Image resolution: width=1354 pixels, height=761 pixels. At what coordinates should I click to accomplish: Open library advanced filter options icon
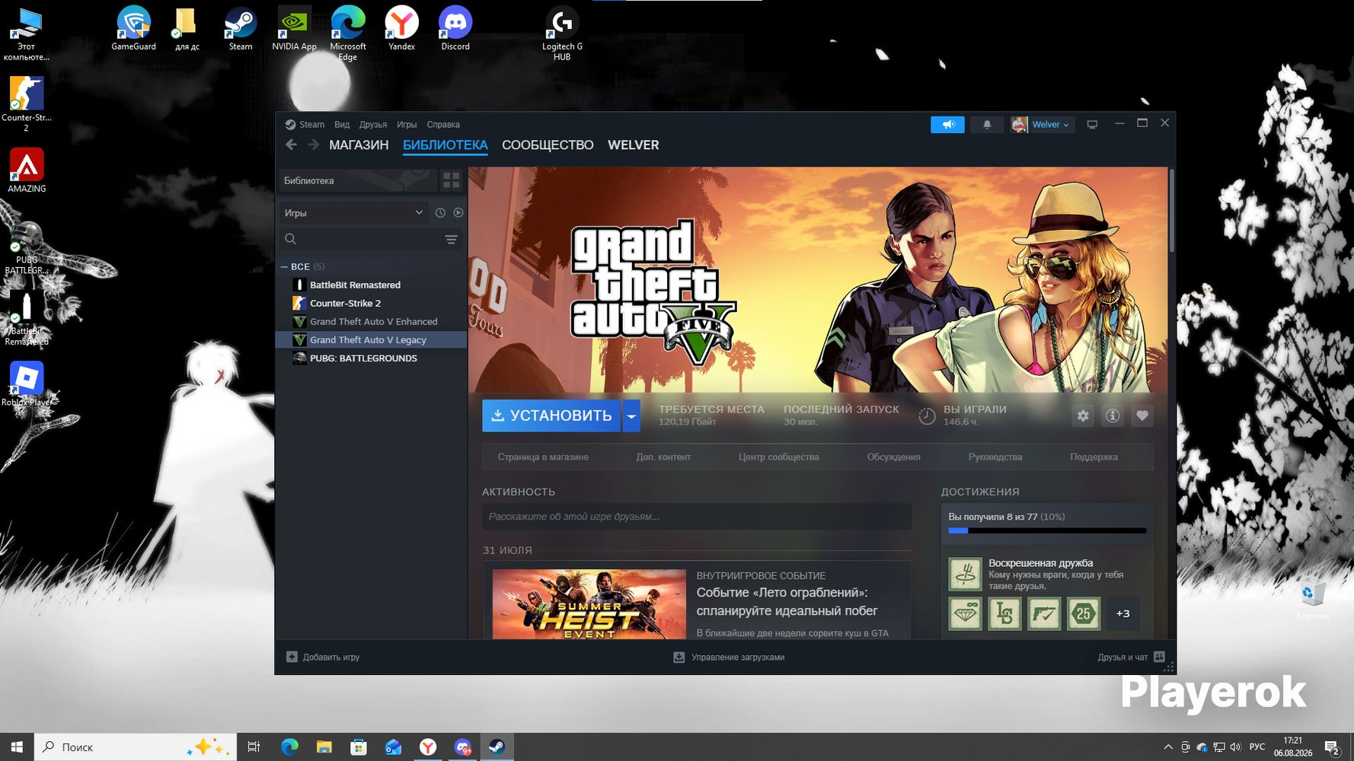[x=451, y=239]
